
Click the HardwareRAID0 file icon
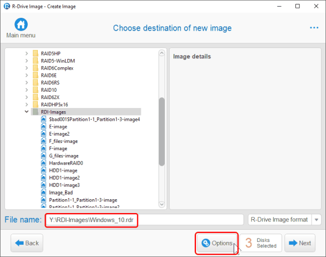(x=43, y=163)
